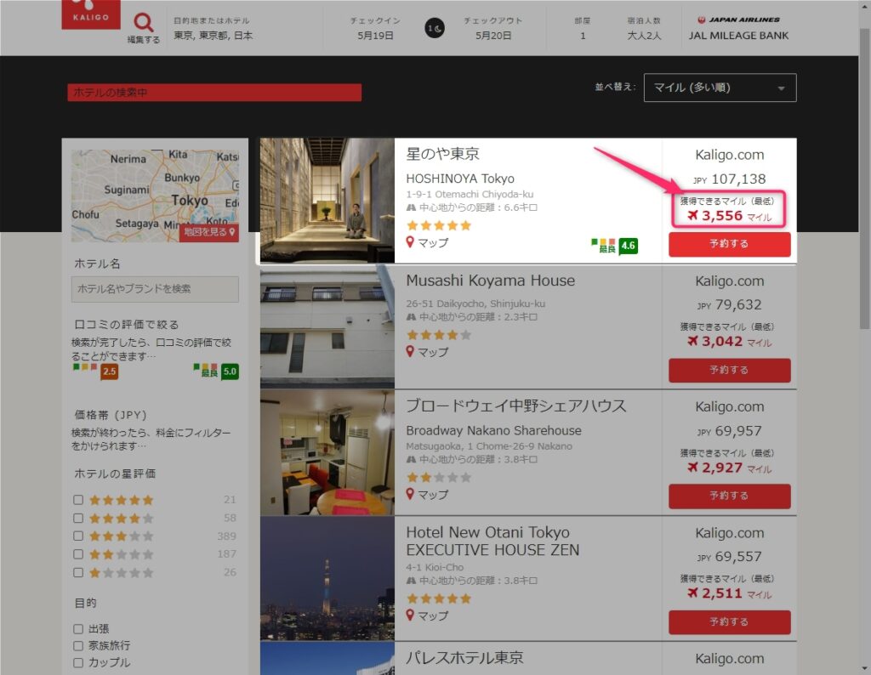871x675 pixels.
Task: Open ブロードウェイ中野シェアハウス hotel title
Action: click(x=516, y=406)
